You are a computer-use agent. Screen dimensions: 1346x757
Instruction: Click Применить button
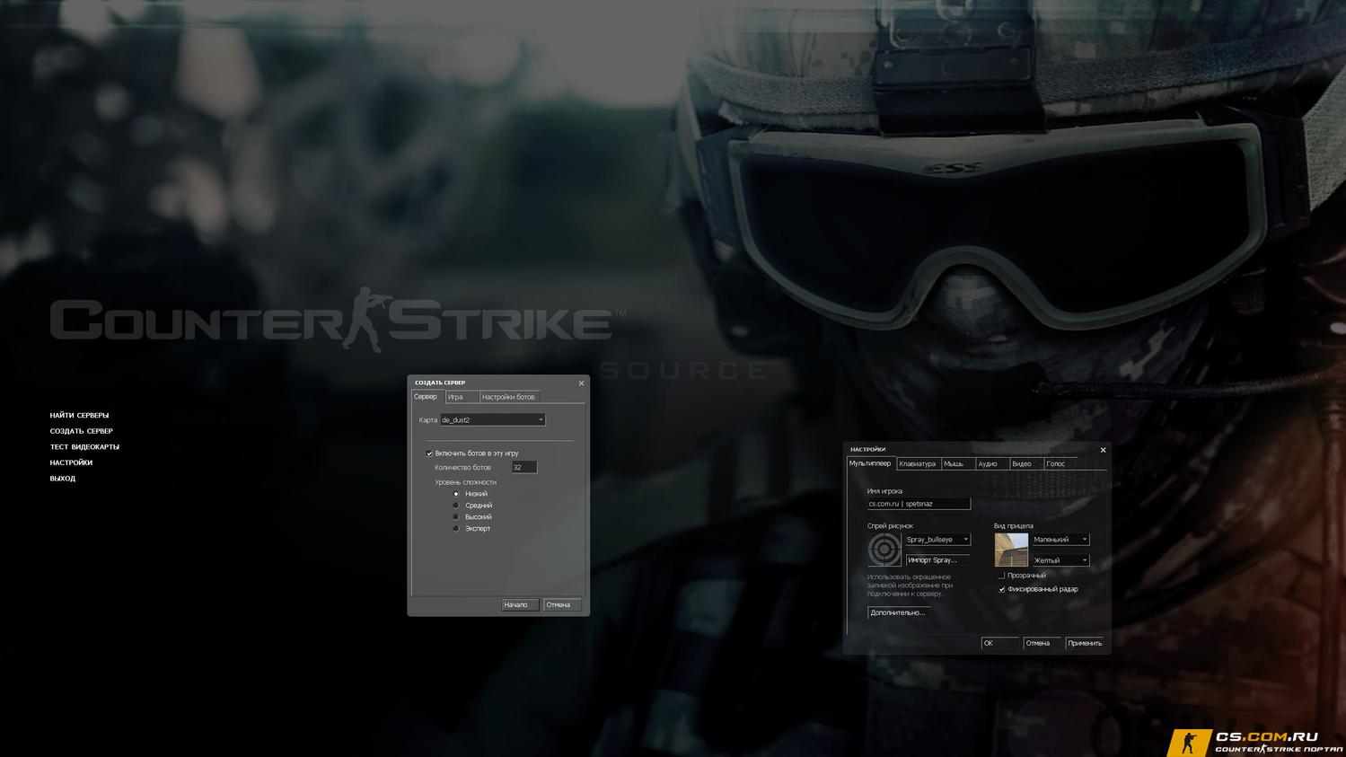coord(1085,643)
